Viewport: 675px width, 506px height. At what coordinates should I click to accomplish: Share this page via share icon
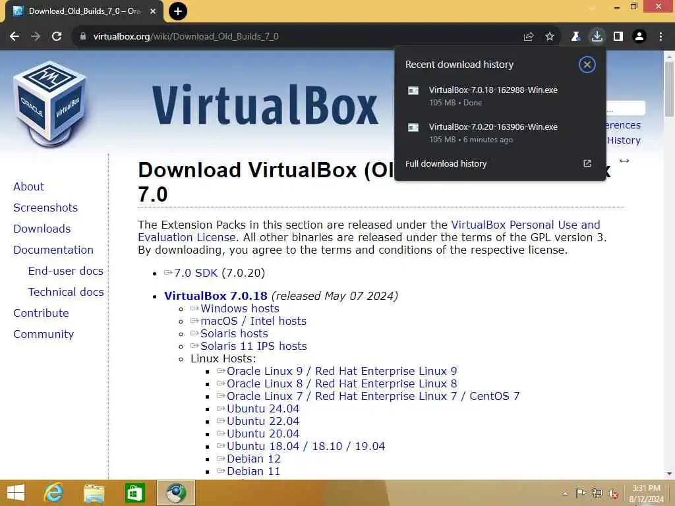[x=529, y=37]
